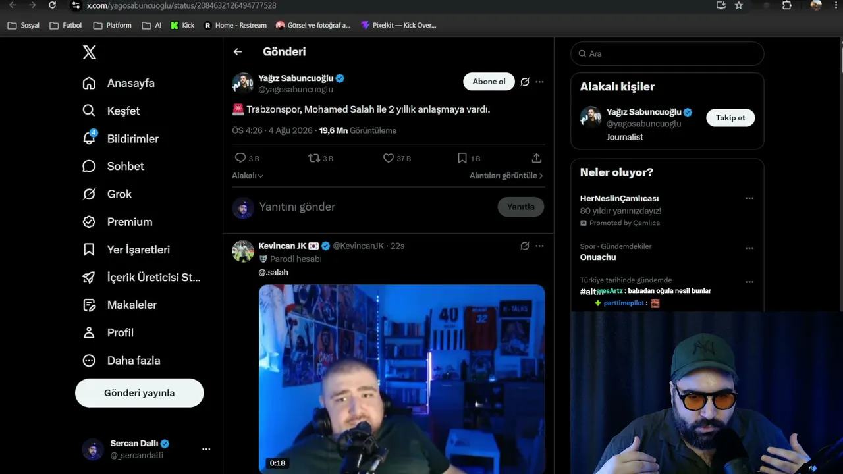Open Profil page
The height and width of the screenshot is (474, 843).
pos(108,332)
